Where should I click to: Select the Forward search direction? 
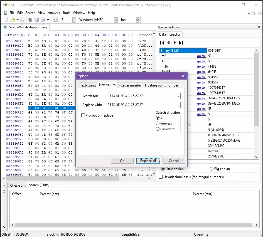(158, 124)
